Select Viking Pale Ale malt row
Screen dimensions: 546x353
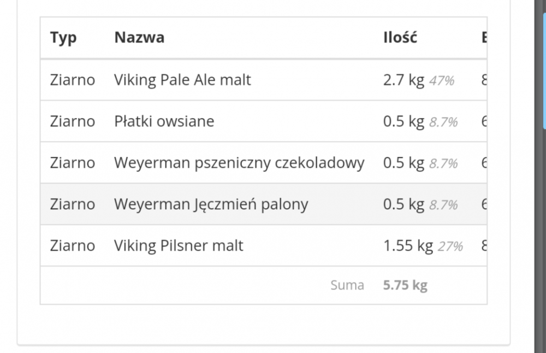coord(182,80)
